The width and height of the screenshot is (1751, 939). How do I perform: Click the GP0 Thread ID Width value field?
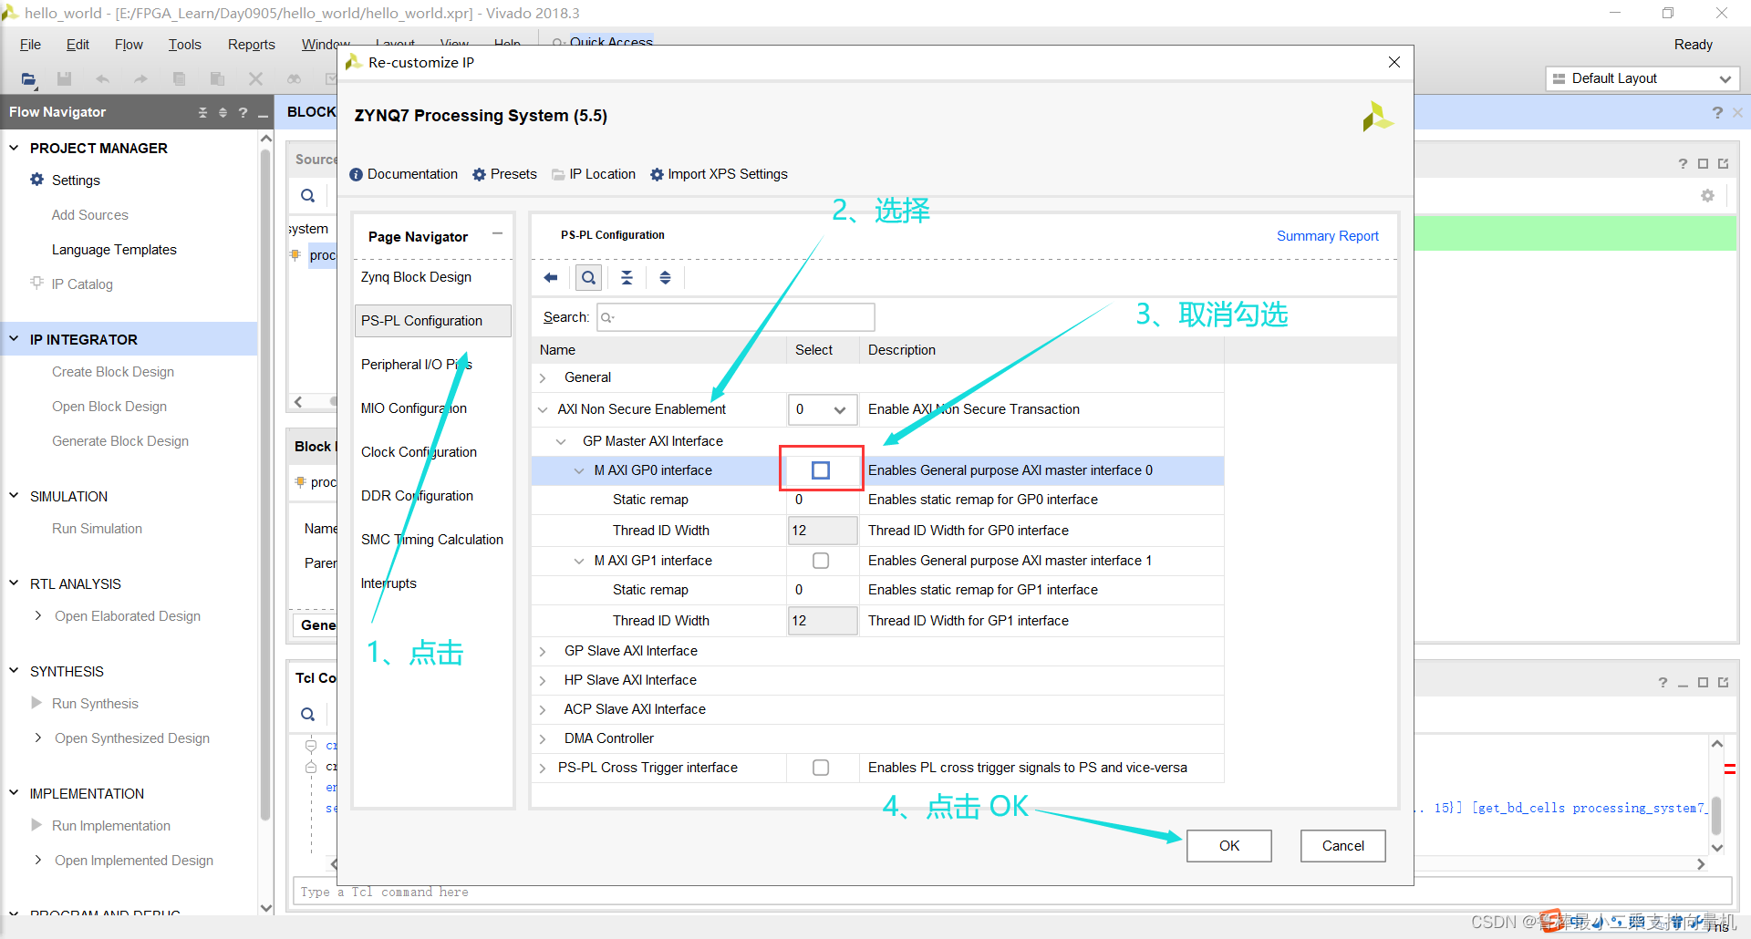pyautogui.click(x=823, y=531)
